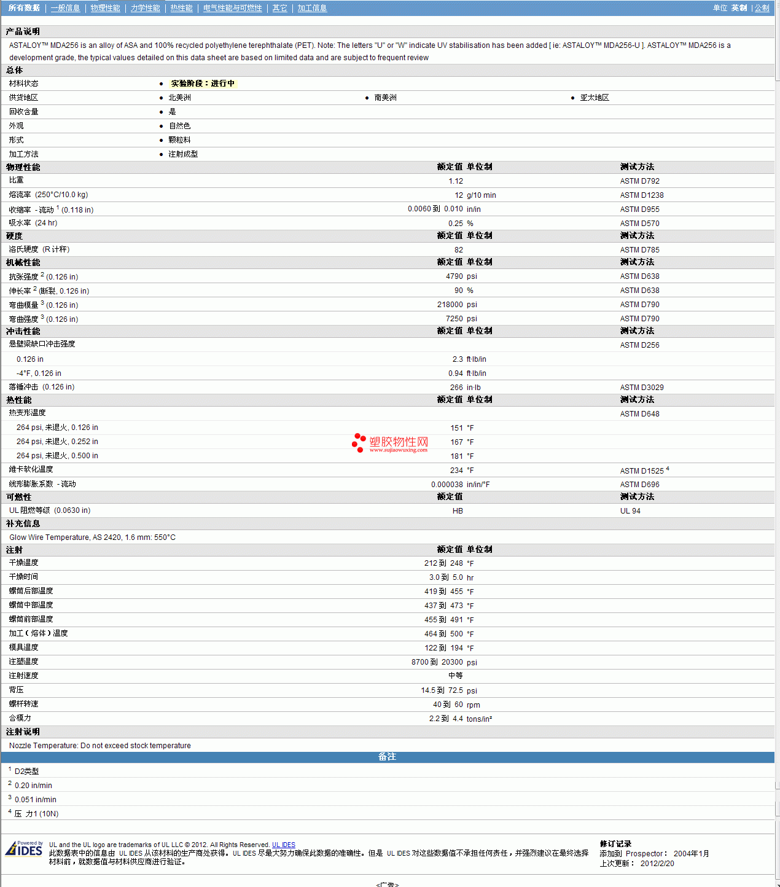The width and height of the screenshot is (780, 887).
Task: Click the Glow Wire Temperature note
Action: tap(92, 537)
